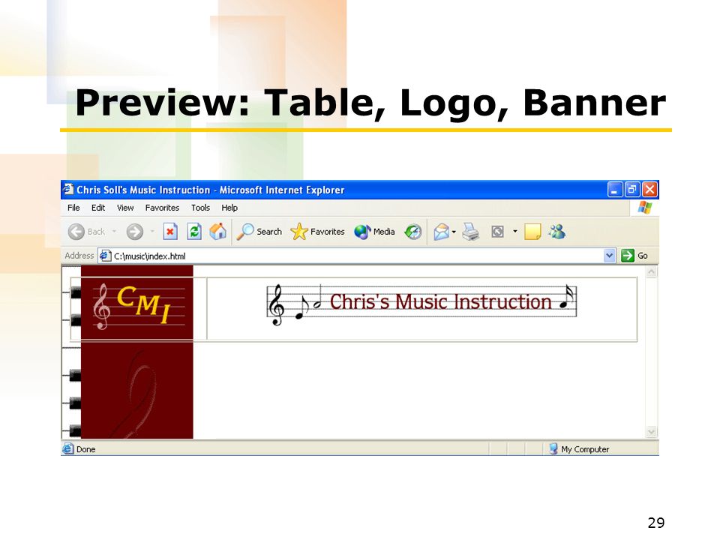The width and height of the screenshot is (720, 540).
Task: Click the Forward navigation button
Action: pos(134,232)
